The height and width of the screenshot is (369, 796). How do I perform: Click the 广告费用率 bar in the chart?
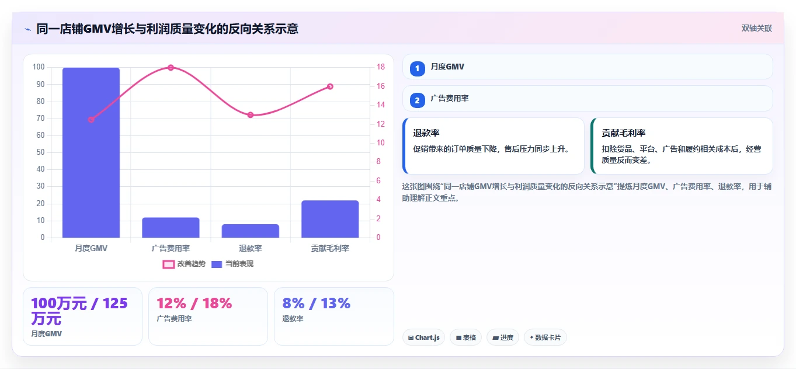tap(171, 228)
